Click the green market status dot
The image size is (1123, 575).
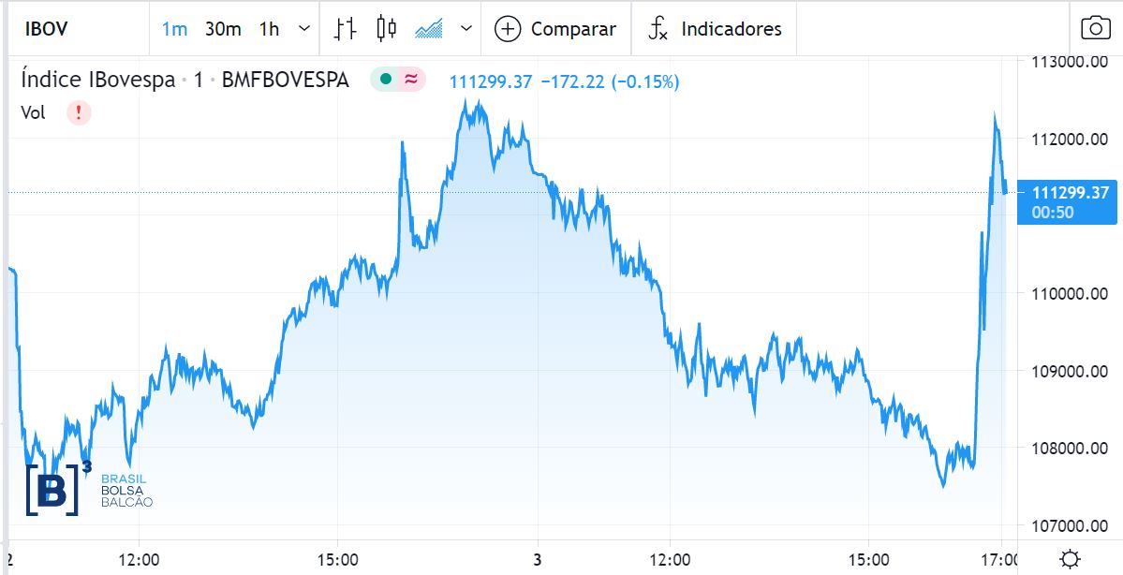(x=384, y=81)
